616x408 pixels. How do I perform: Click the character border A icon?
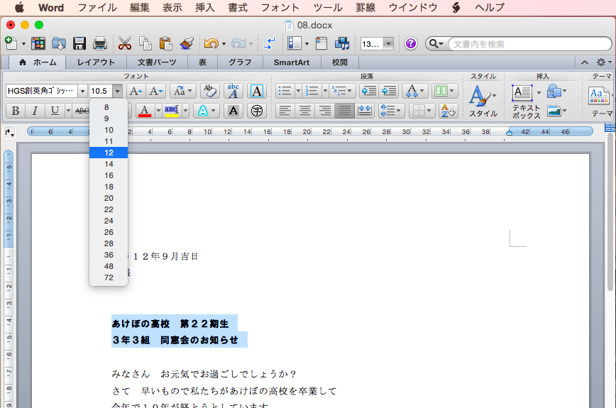coord(257,91)
